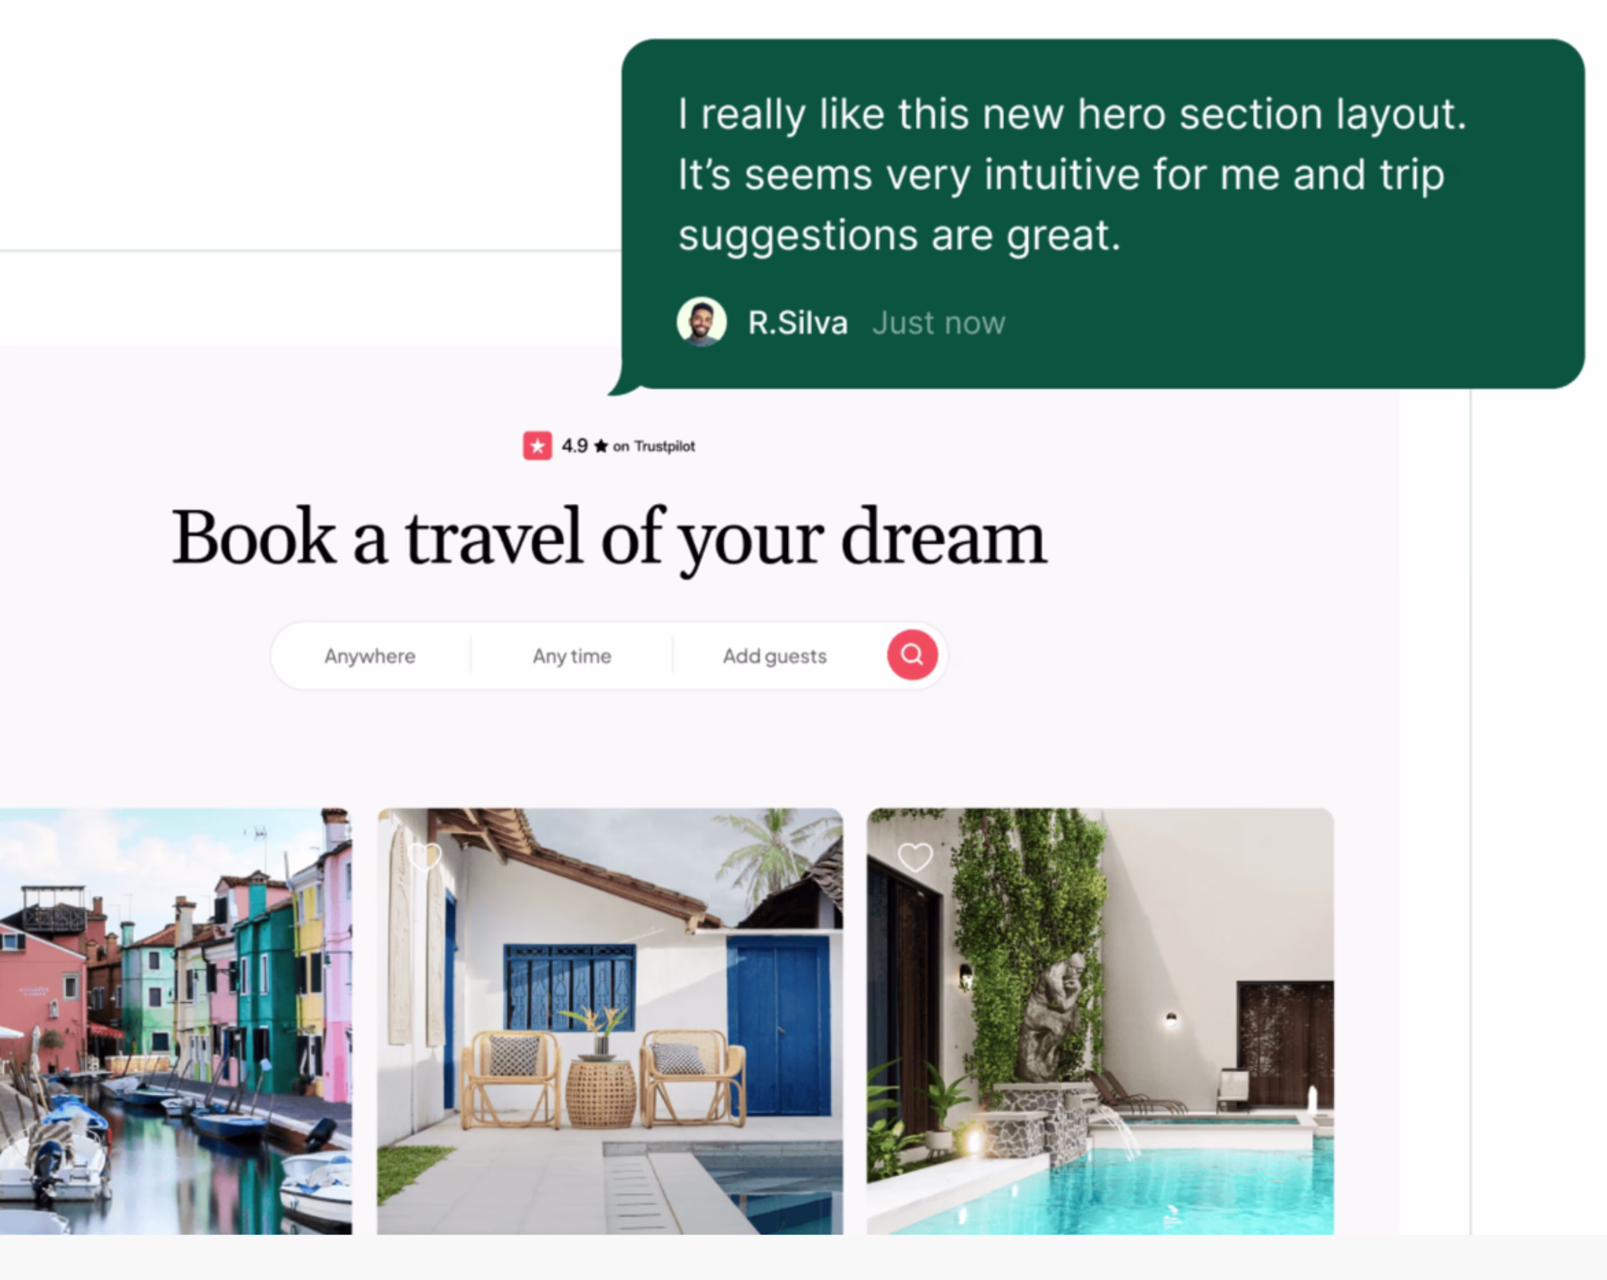Screen dimensions: 1607x1280
Task: Click the black star beside 4.9
Action: 601,446
